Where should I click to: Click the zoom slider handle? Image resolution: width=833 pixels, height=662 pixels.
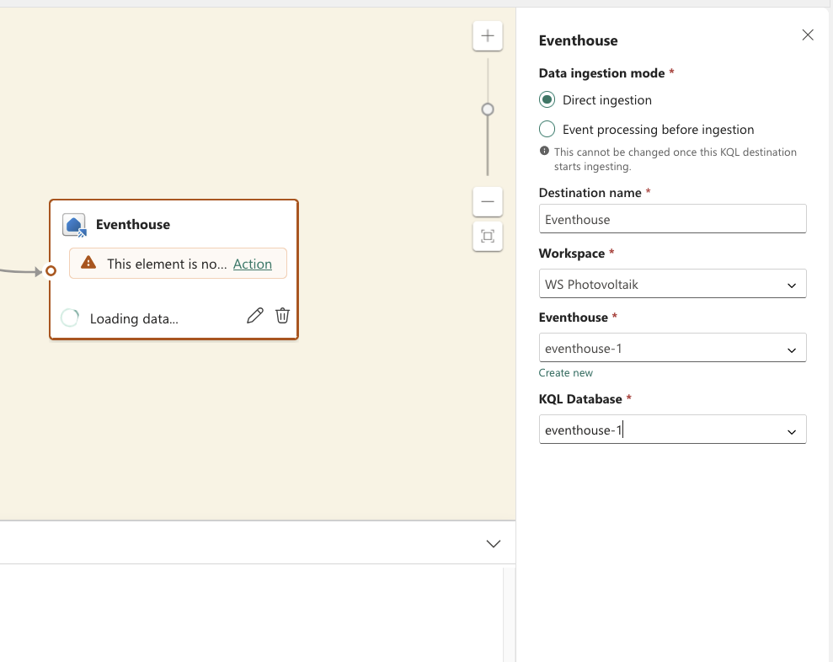point(488,109)
